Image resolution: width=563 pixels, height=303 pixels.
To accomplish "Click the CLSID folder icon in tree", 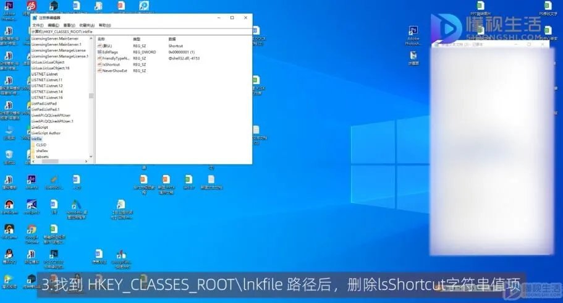I will tap(33, 145).
